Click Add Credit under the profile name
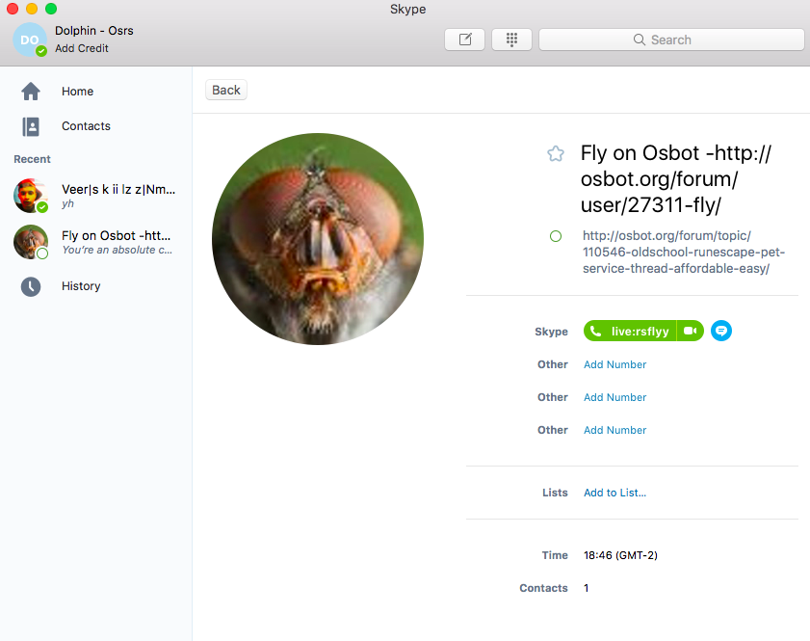This screenshot has height=641, width=810. coord(82,48)
